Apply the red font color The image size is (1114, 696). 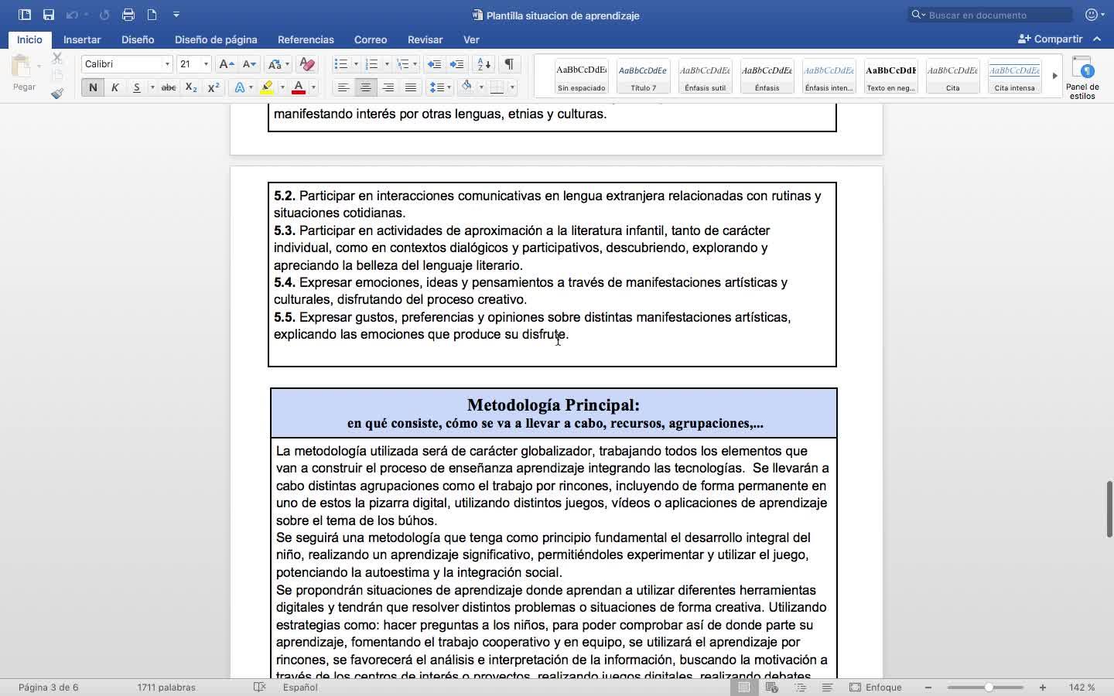pyautogui.click(x=299, y=87)
